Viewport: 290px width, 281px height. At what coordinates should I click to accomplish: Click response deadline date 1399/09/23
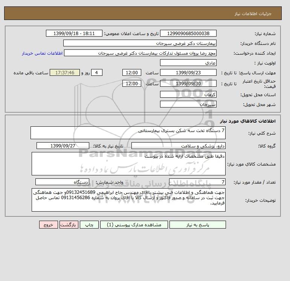pos(188,73)
